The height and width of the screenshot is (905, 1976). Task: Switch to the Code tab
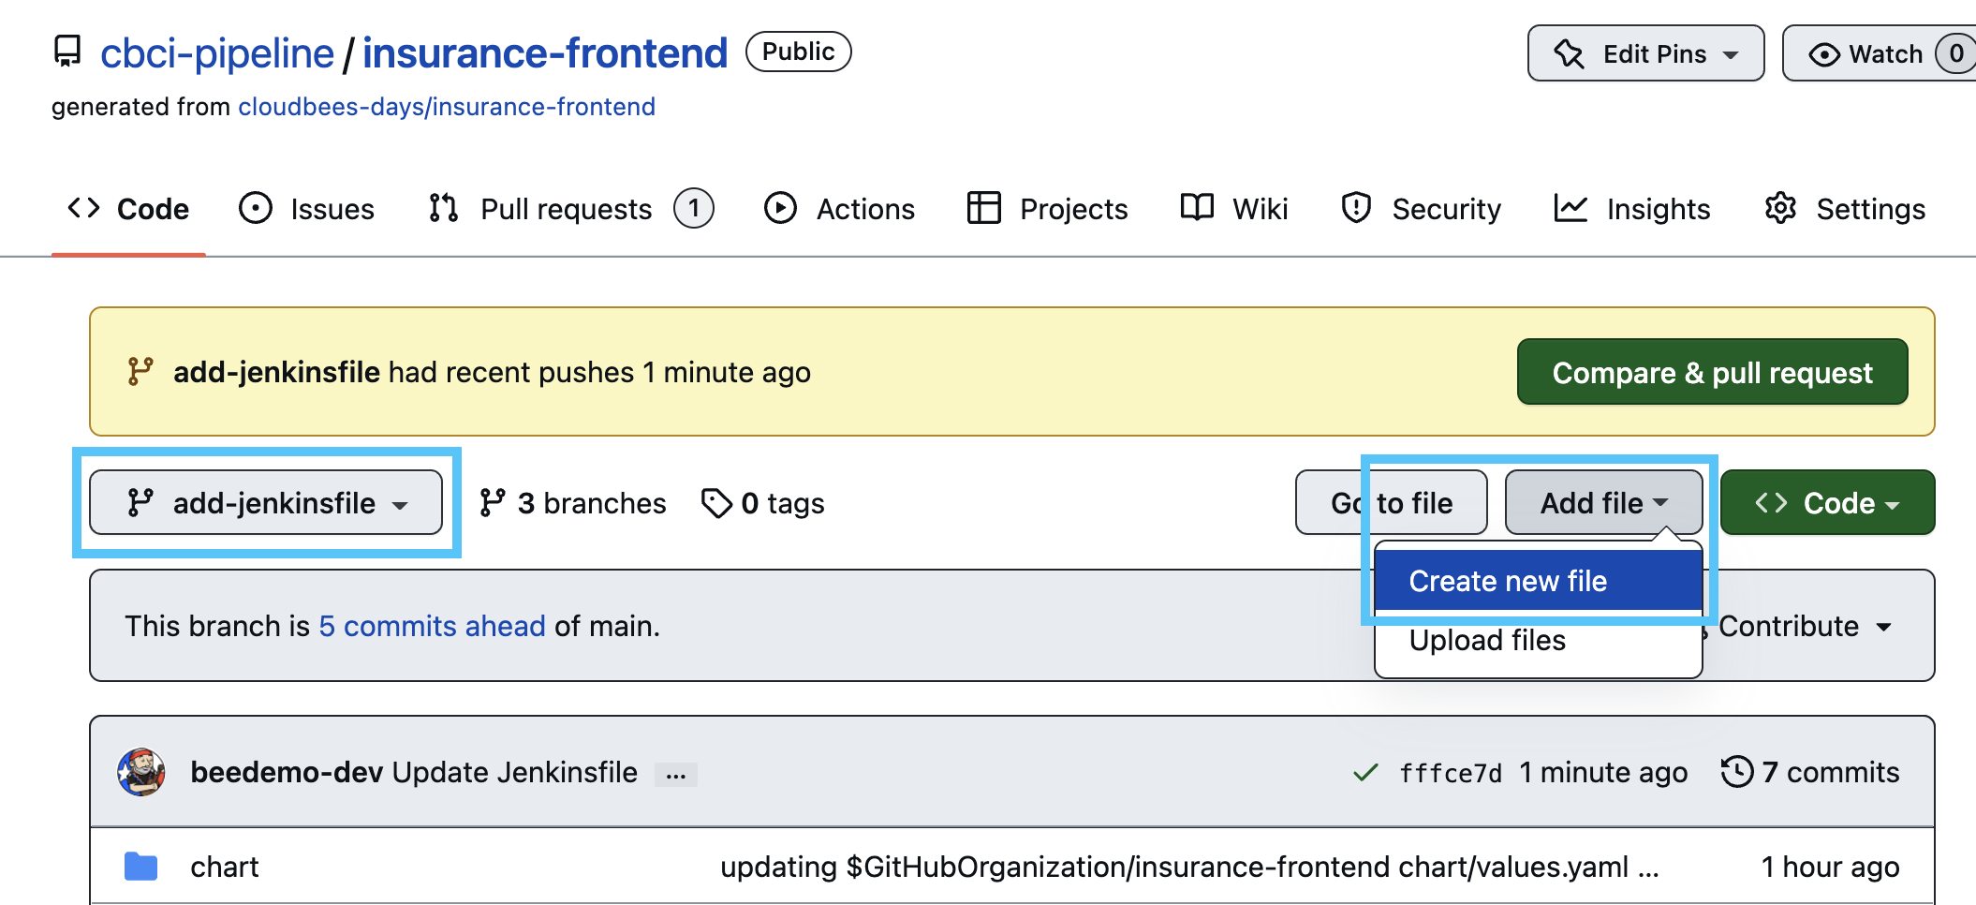(128, 209)
